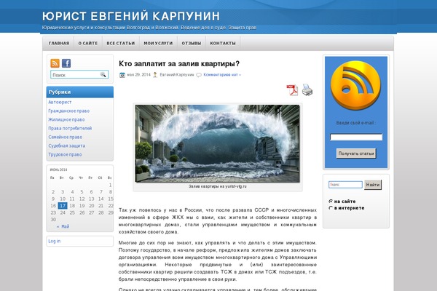The width and height of the screenshot is (437, 291).
Task: Open the КОНТАКТЫ menu item
Action: point(223,43)
